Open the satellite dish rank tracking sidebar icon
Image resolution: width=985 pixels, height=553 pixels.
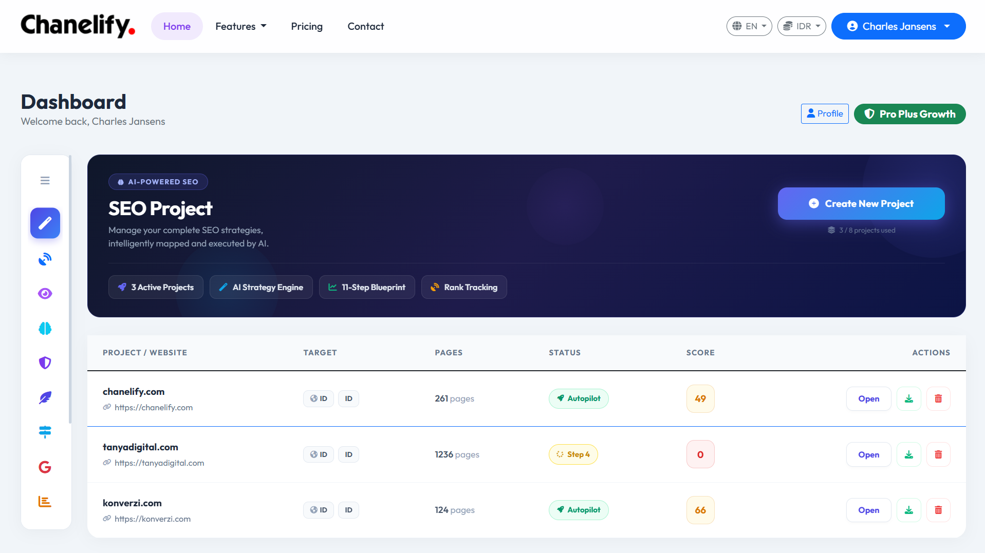(x=45, y=259)
